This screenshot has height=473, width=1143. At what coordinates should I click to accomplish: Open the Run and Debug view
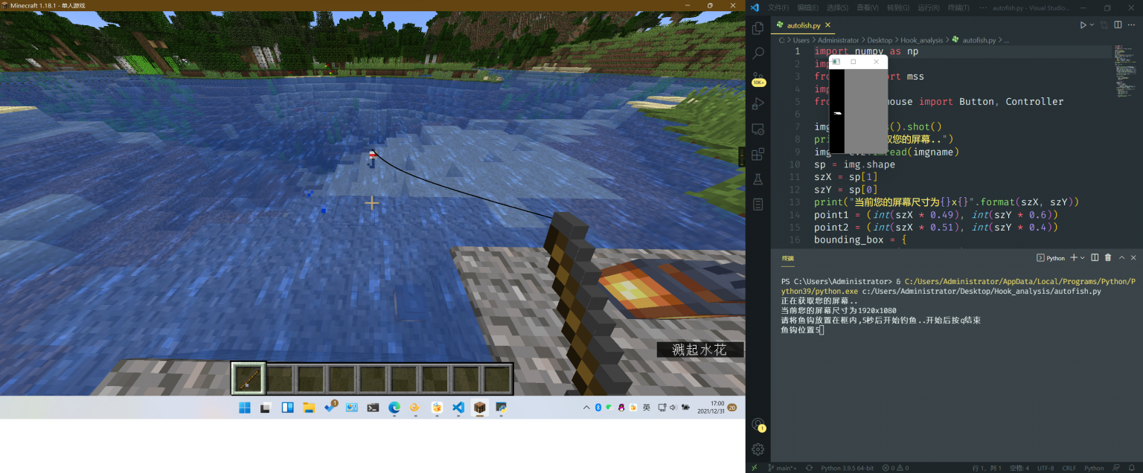[x=758, y=103]
